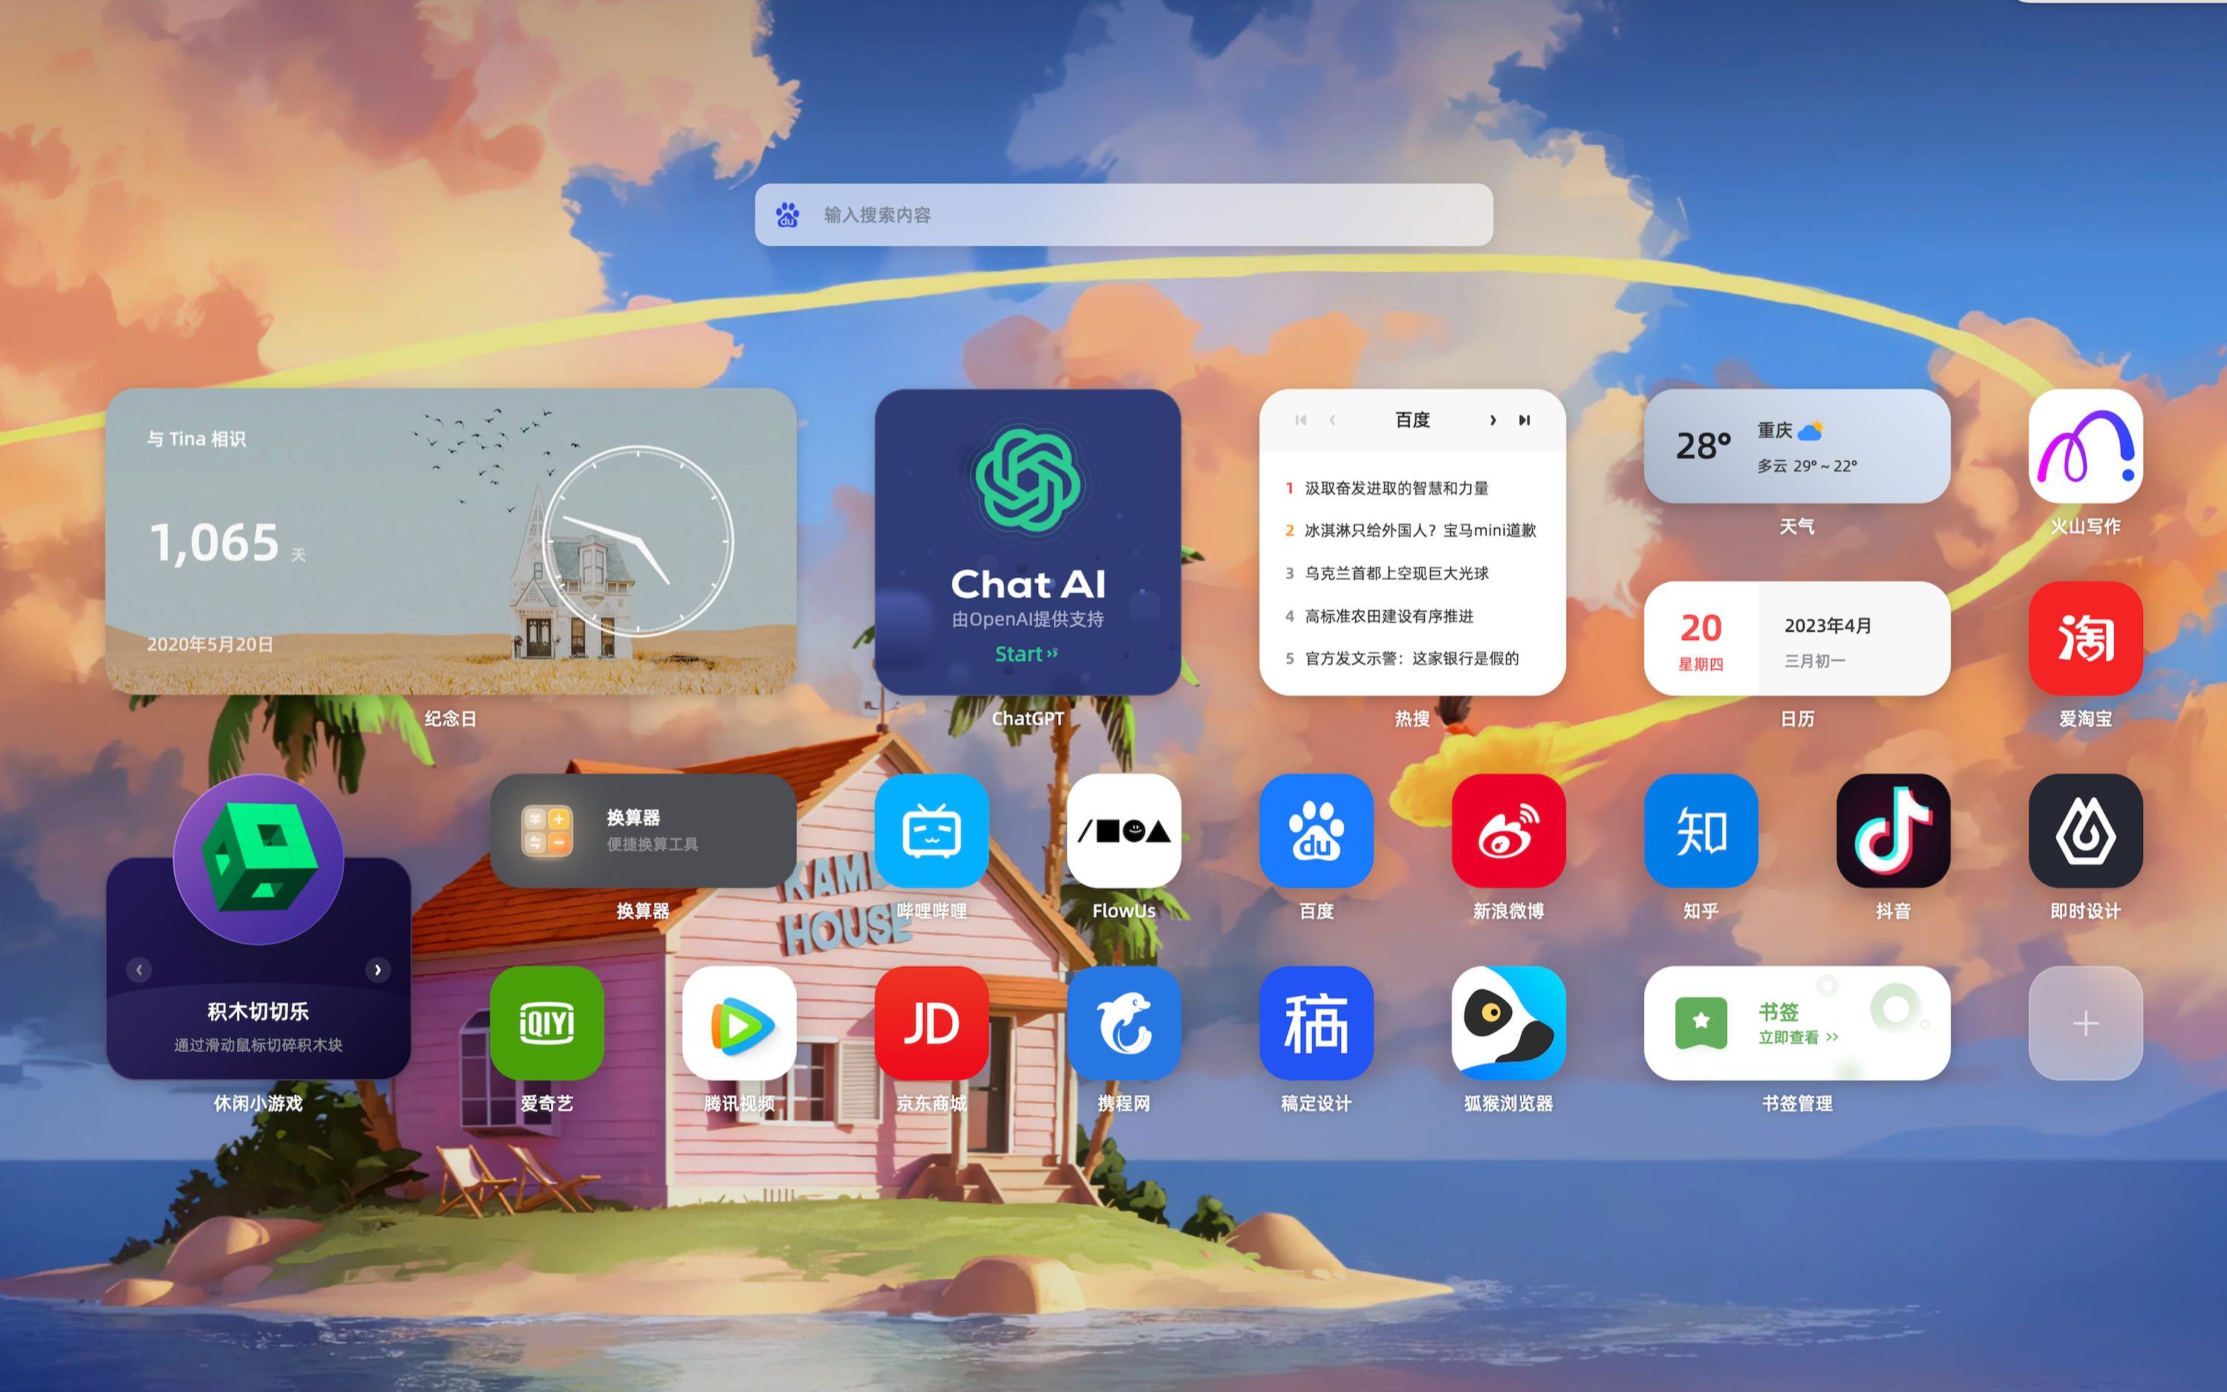Click the 2020年5月20日 date label
This screenshot has height=1392, width=2227.
pos(210,645)
